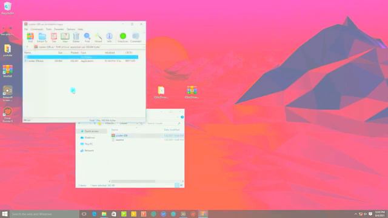Viewport: 388px width, 218px height.
Task: Show archive Info in WinRAR
Action: pyautogui.click(x=109, y=38)
